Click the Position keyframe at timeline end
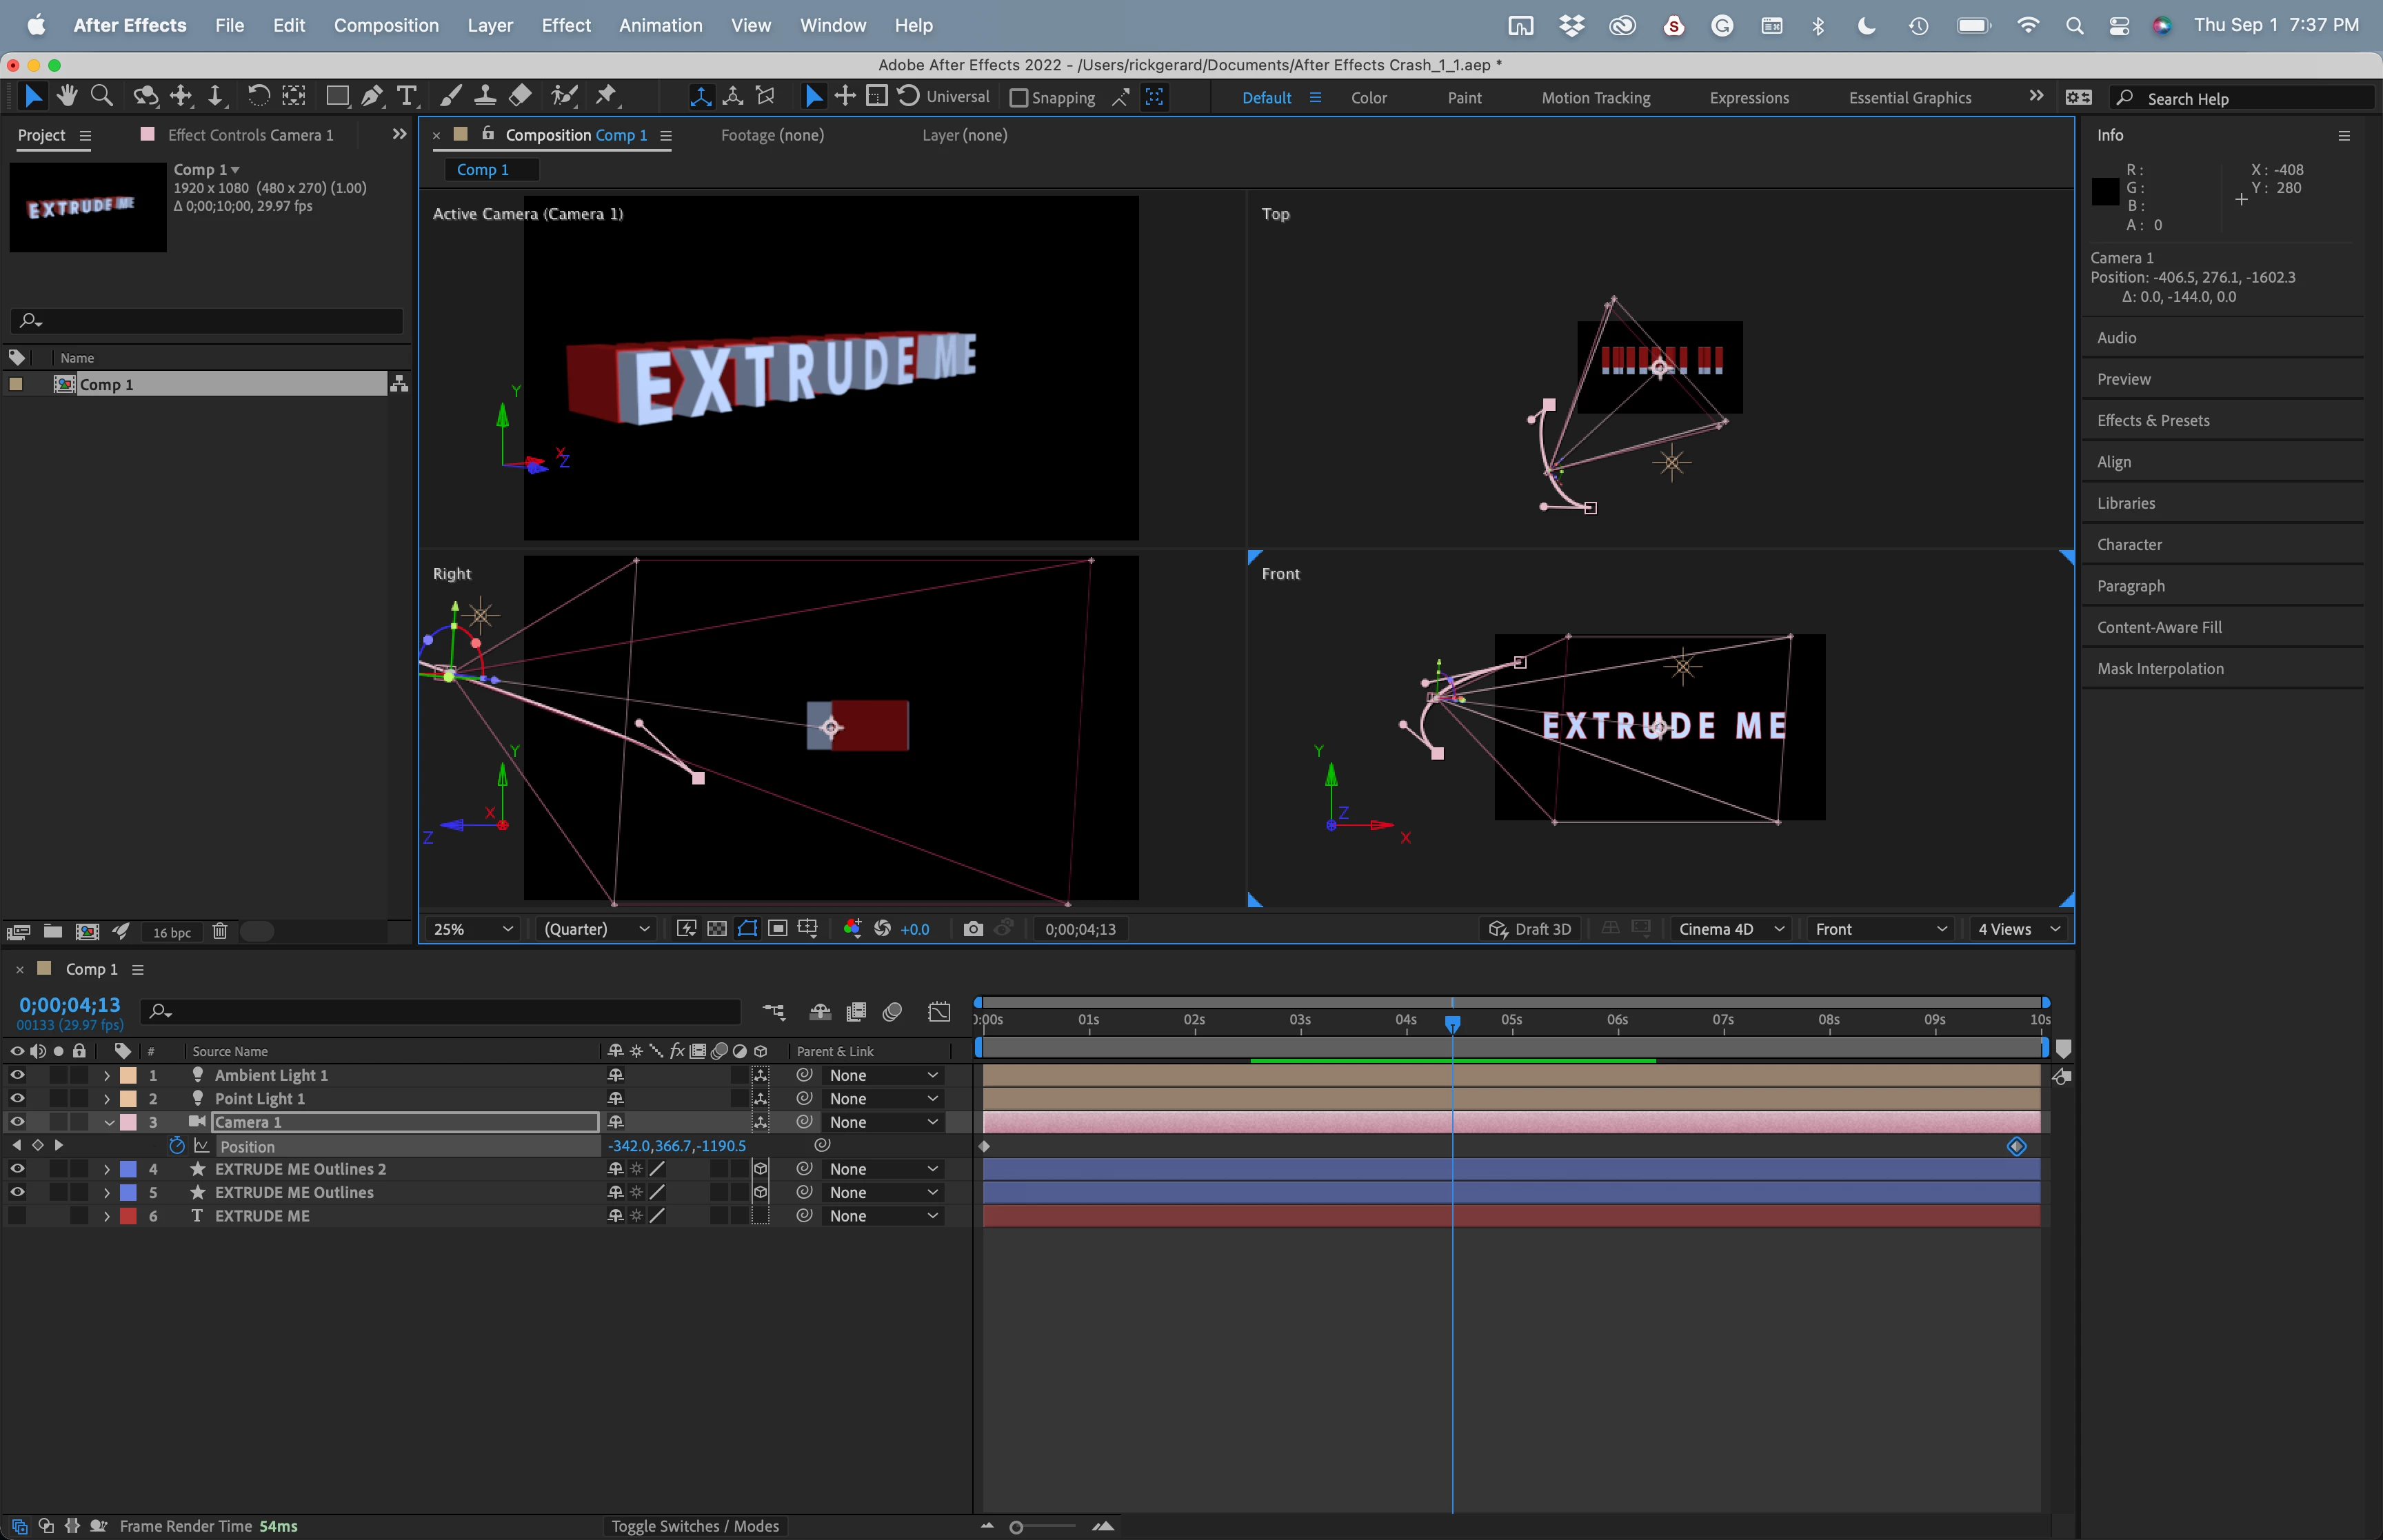This screenshot has width=2383, height=1540. click(2016, 1146)
